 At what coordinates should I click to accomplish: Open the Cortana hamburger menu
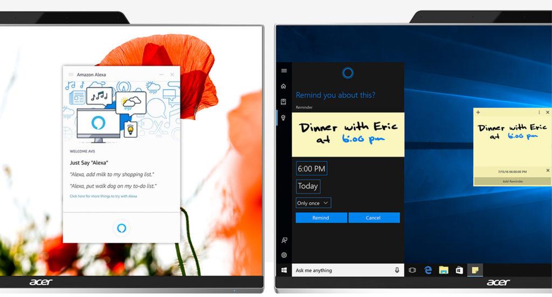[284, 71]
